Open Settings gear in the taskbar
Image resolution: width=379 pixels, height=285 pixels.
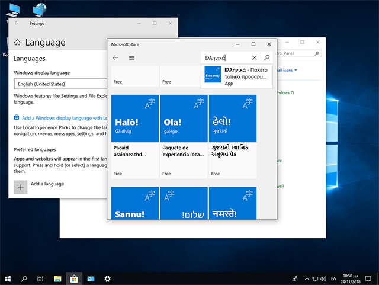click(x=107, y=278)
